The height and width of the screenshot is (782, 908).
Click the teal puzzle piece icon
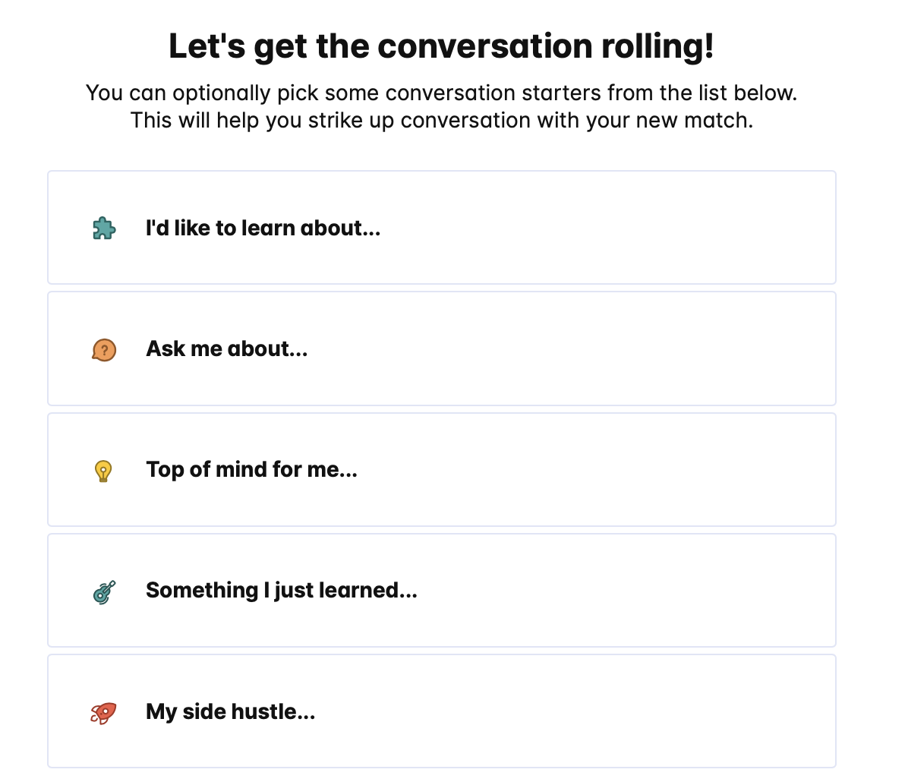[x=103, y=229]
